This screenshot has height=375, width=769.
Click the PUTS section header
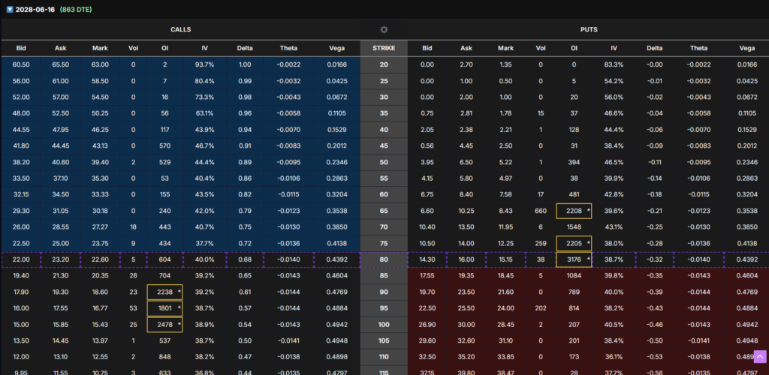tap(587, 29)
